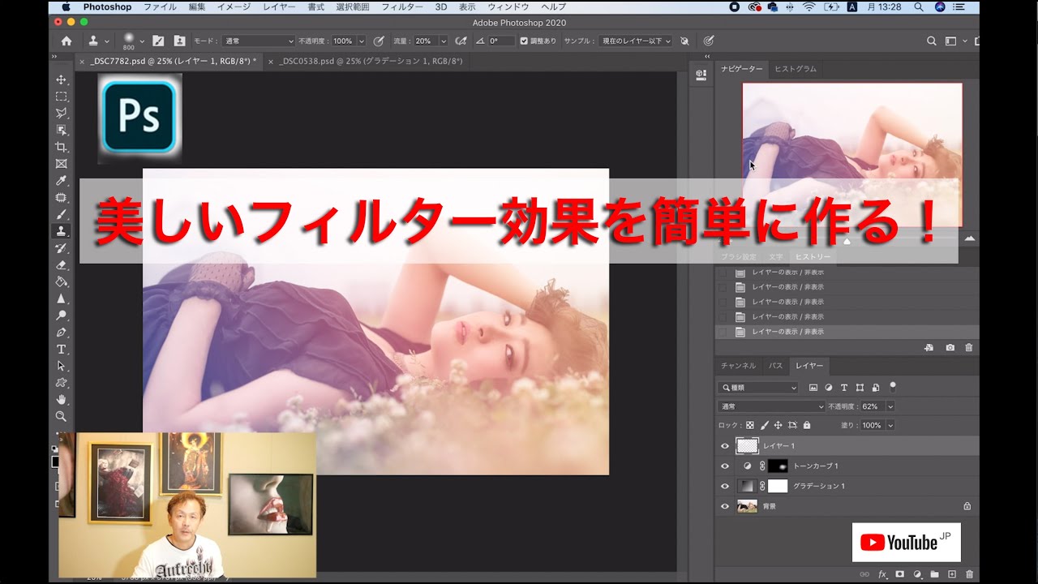
Task: Select the Object Selection tool
Action: (61, 130)
